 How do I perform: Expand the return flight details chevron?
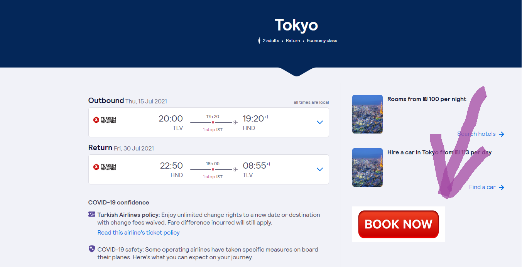[x=319, y=169]
